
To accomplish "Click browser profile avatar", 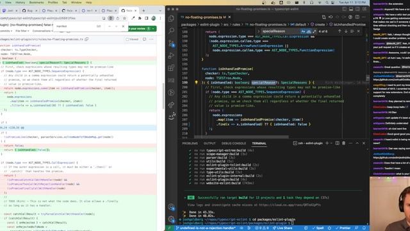I will pyautogui.click(x=154, y=18).
